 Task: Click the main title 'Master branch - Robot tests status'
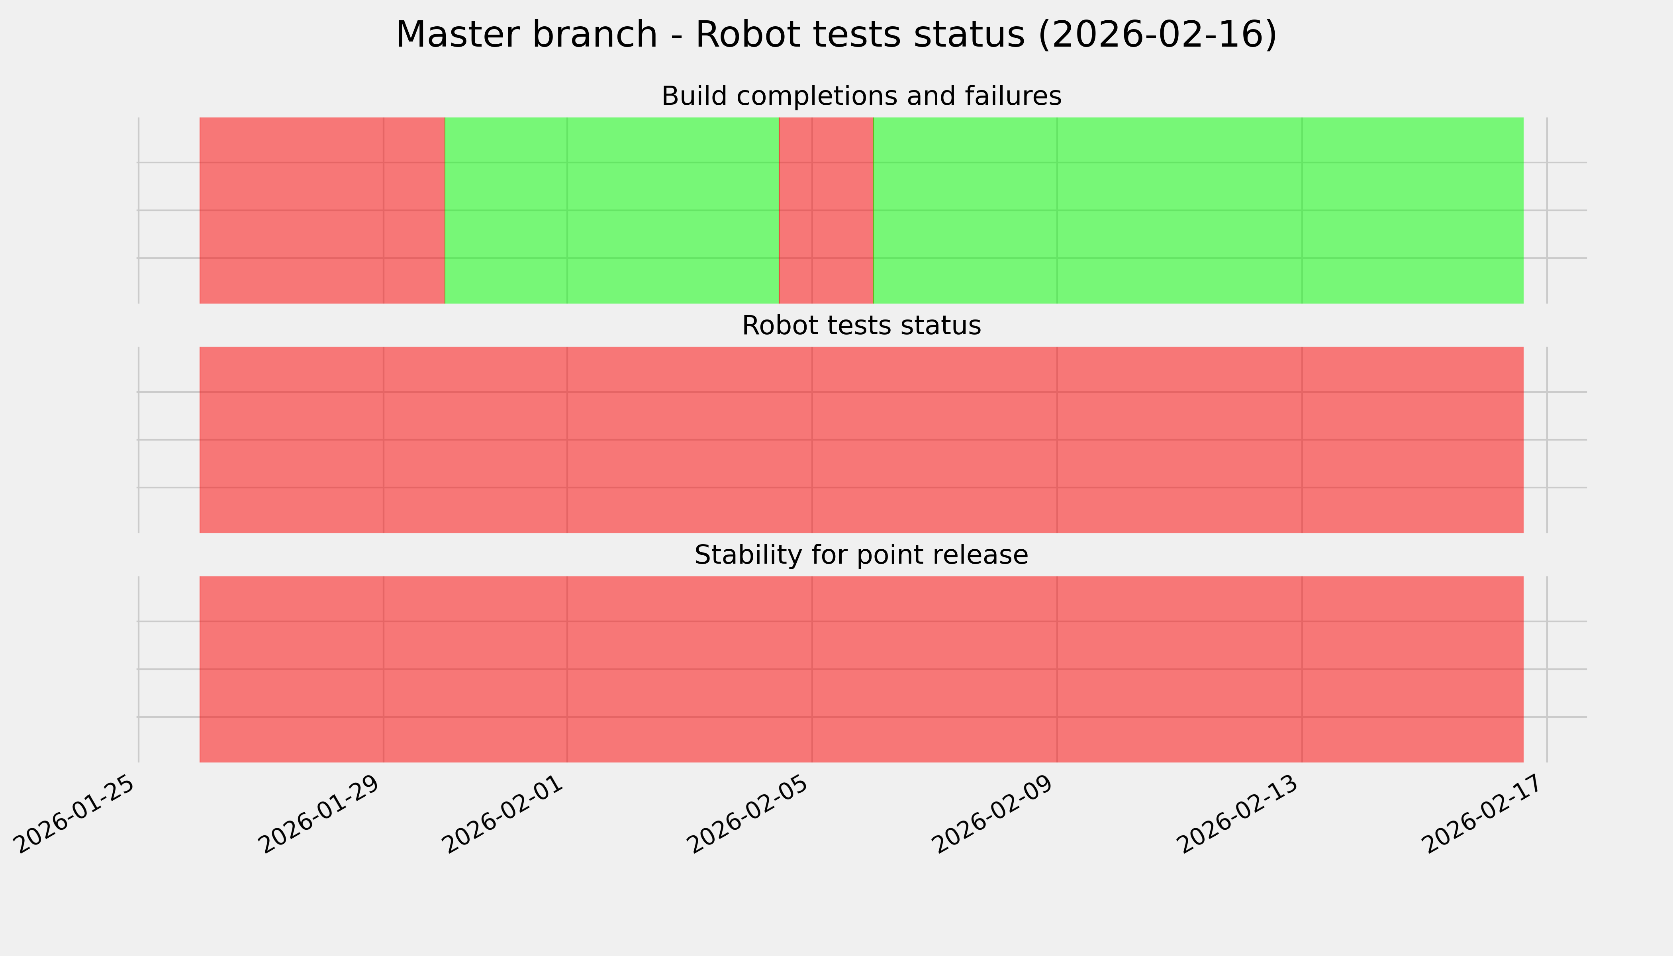pos(836,35)
